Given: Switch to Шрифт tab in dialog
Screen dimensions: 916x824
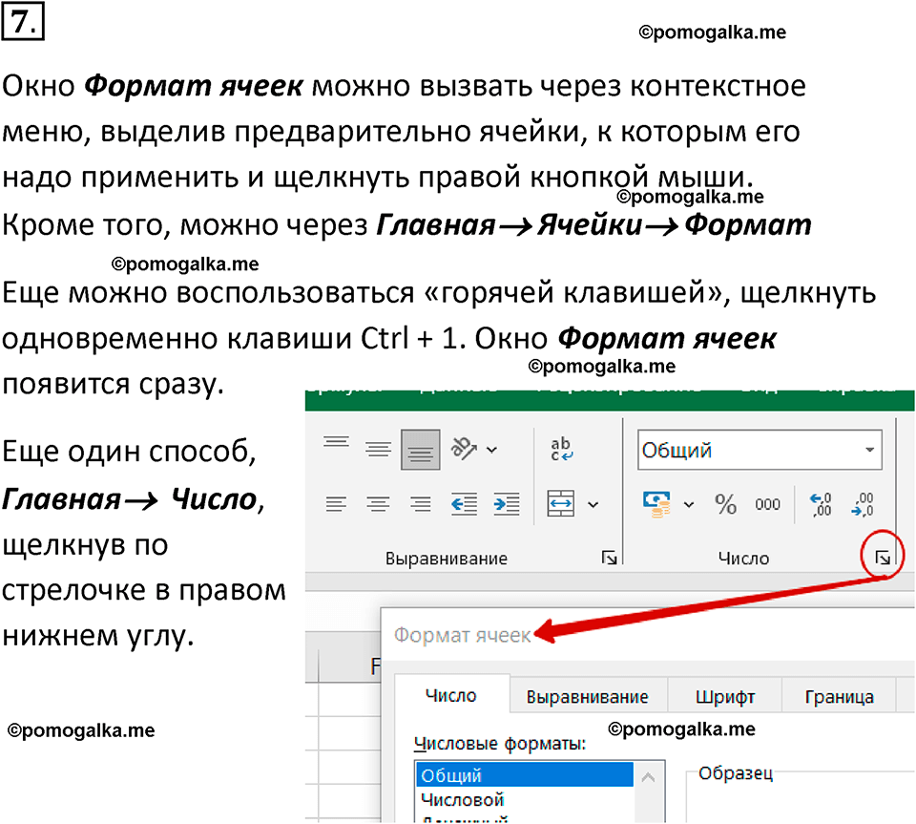Looking at the screenshot, I should tap(725, 697).
